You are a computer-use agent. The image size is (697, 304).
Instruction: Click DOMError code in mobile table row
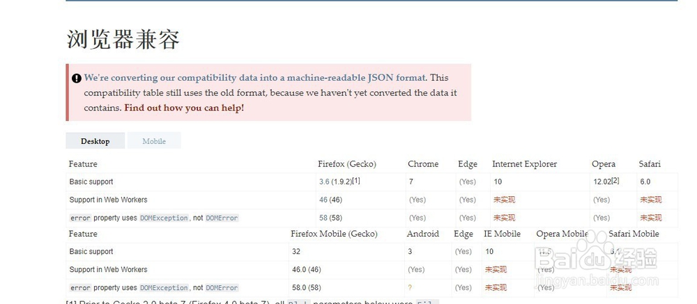click(222, 287)
